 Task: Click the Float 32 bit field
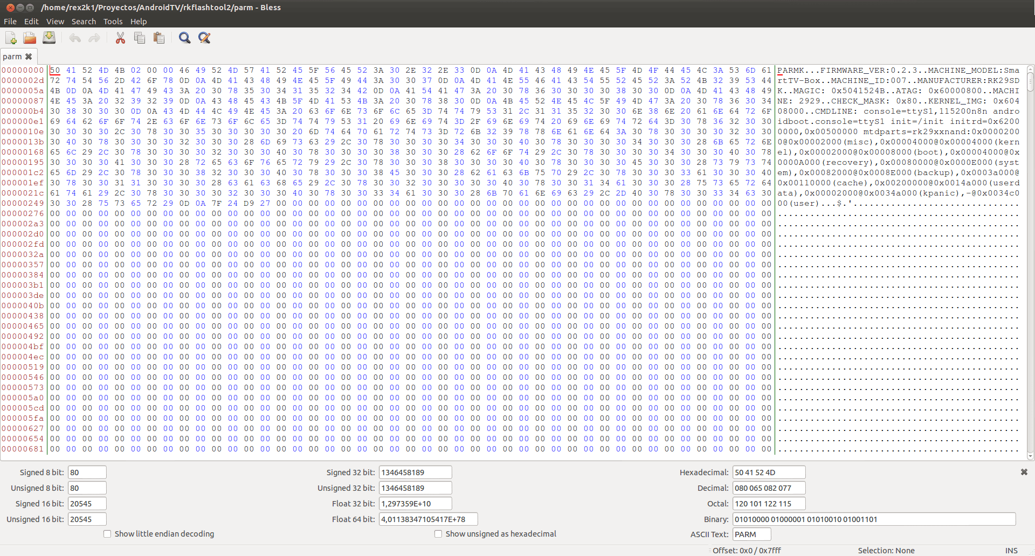pos(416,504)
